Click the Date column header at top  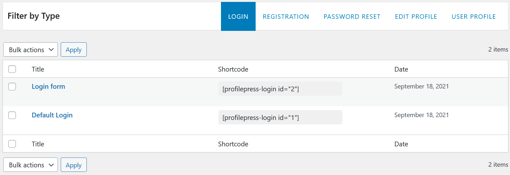[401, 69]
